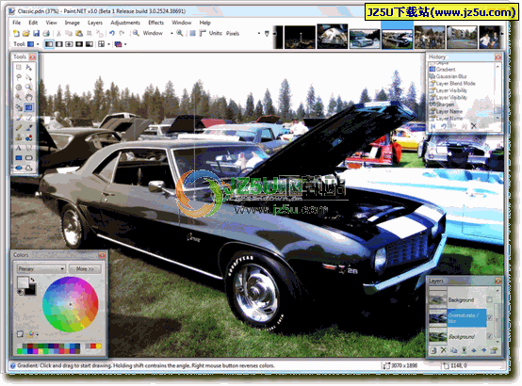Choose the conical gradient type
This screenshot has height=386, width=522.
(x=90, y=44)
